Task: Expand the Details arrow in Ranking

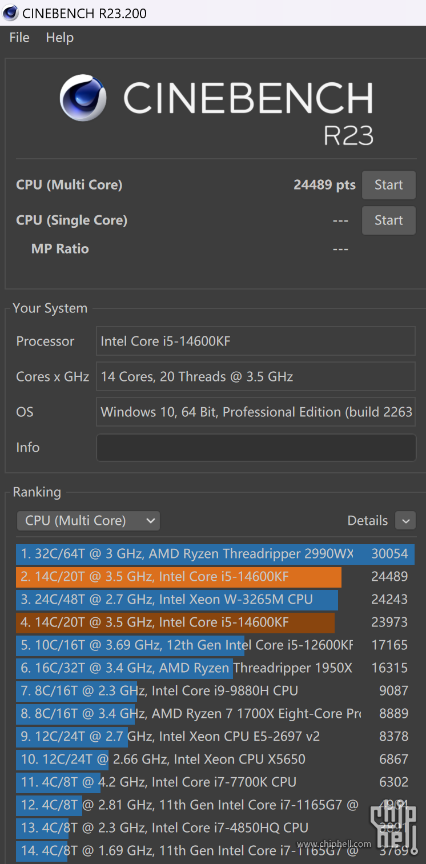Action: click(405, 521)
